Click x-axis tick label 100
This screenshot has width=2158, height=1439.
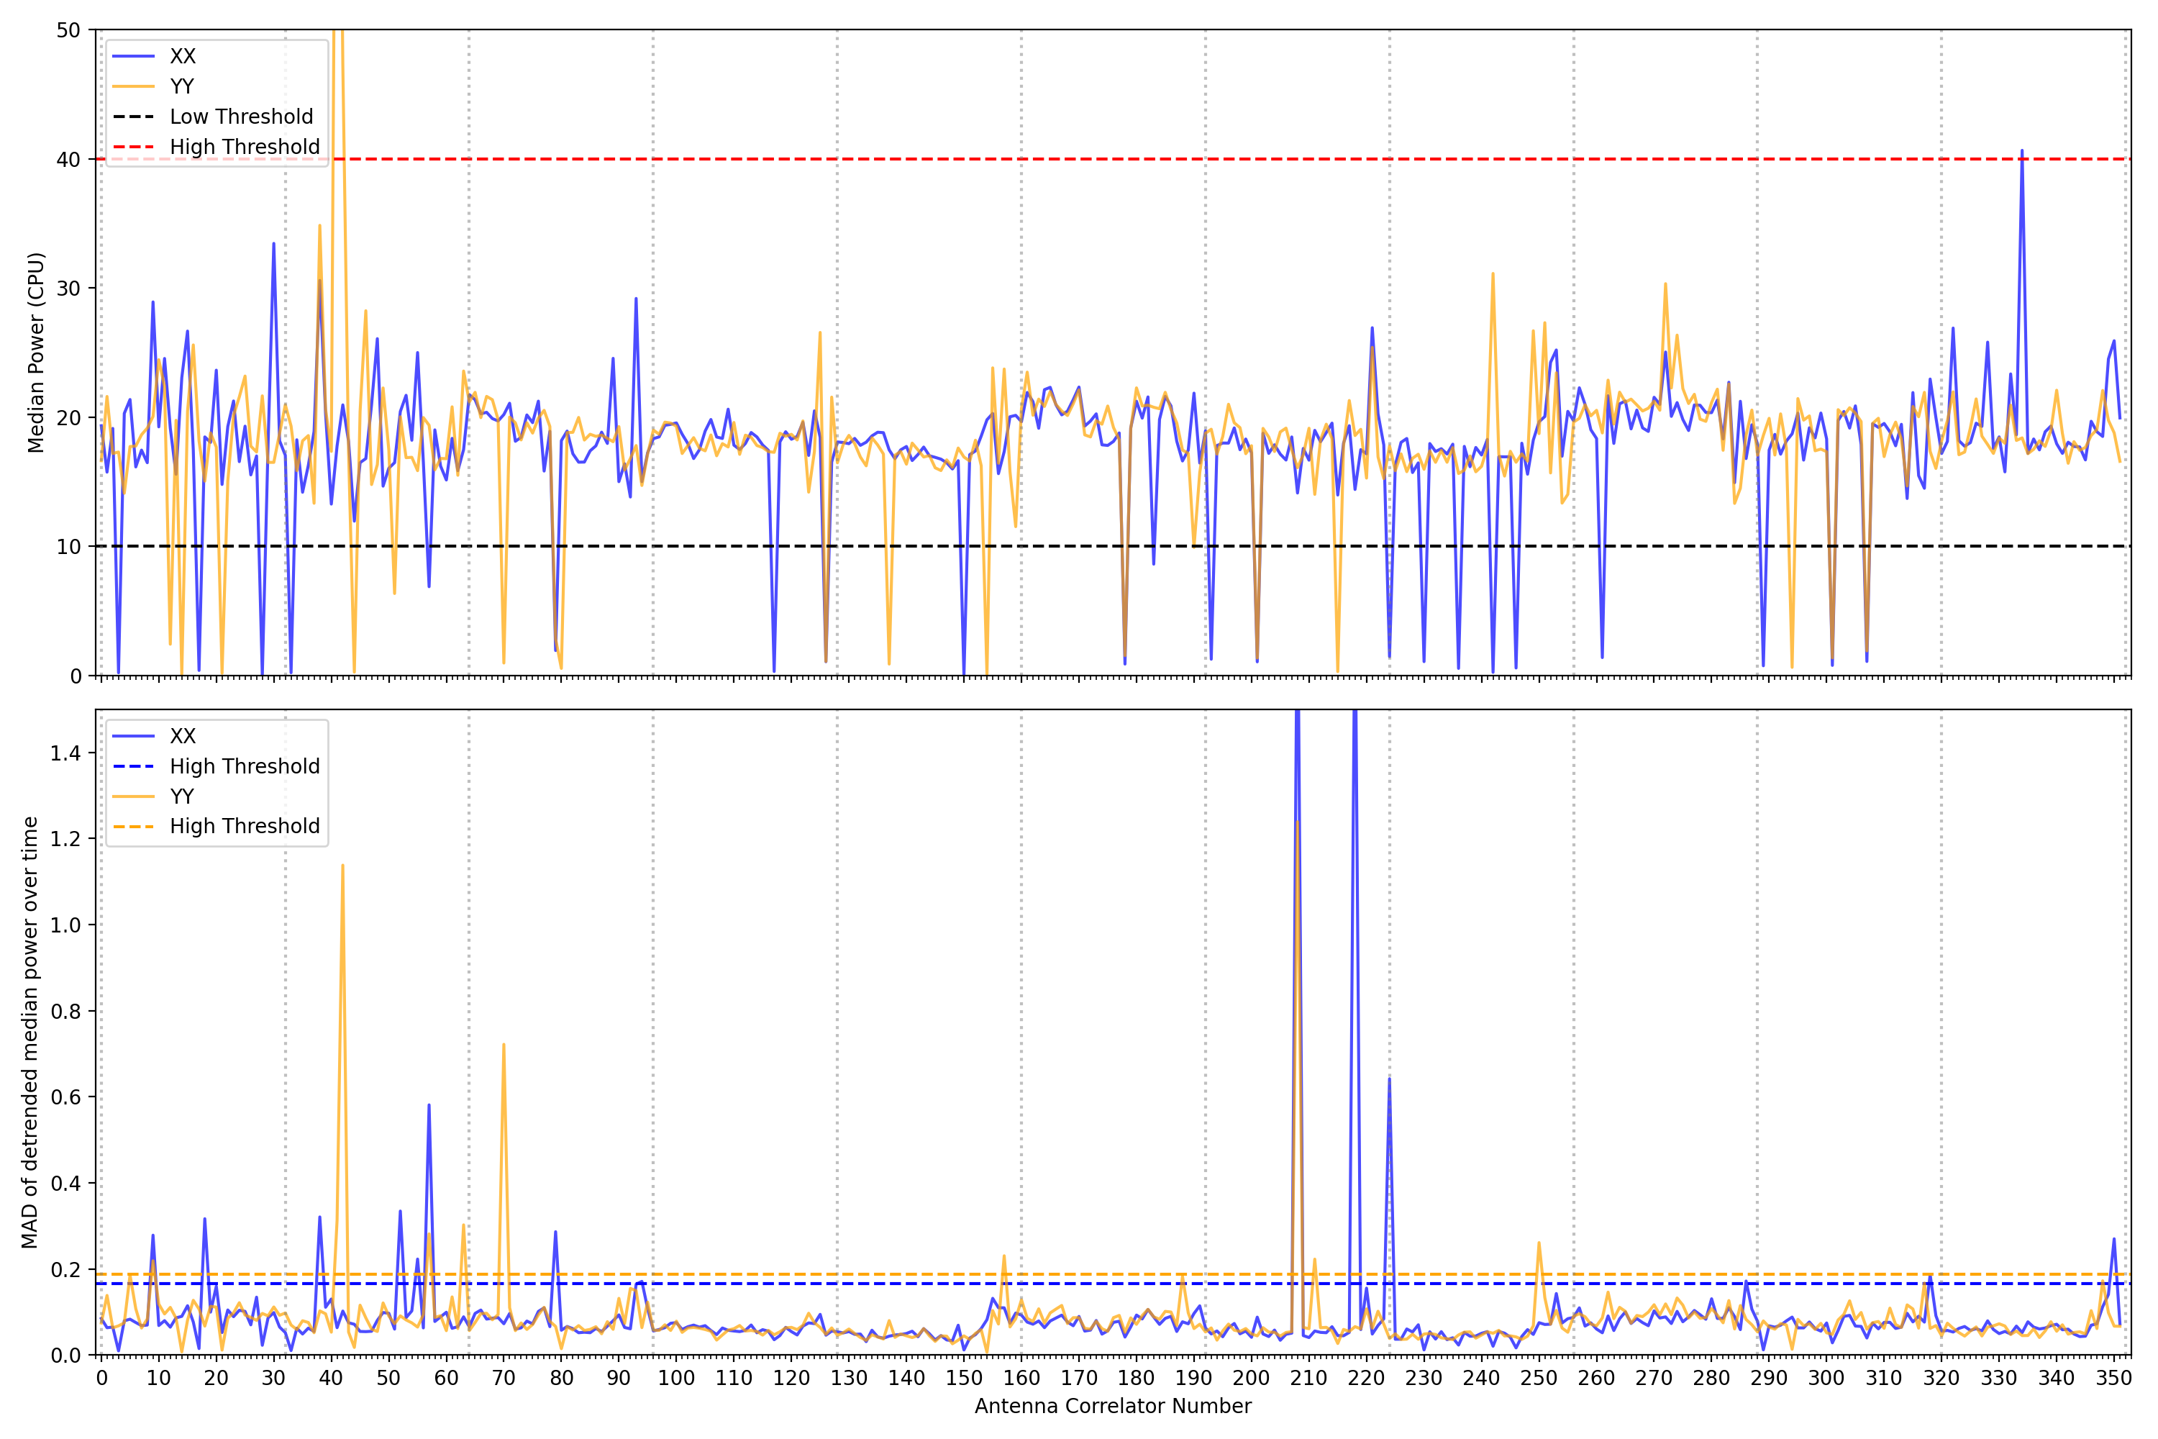[x=676, y=1379]
